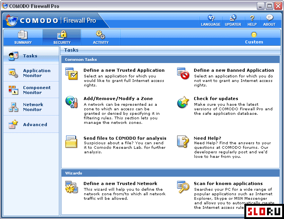Open Advanced settings from sidebar
Image resolution: width=284 pixels, height=219 pixels.
(31, 124)
